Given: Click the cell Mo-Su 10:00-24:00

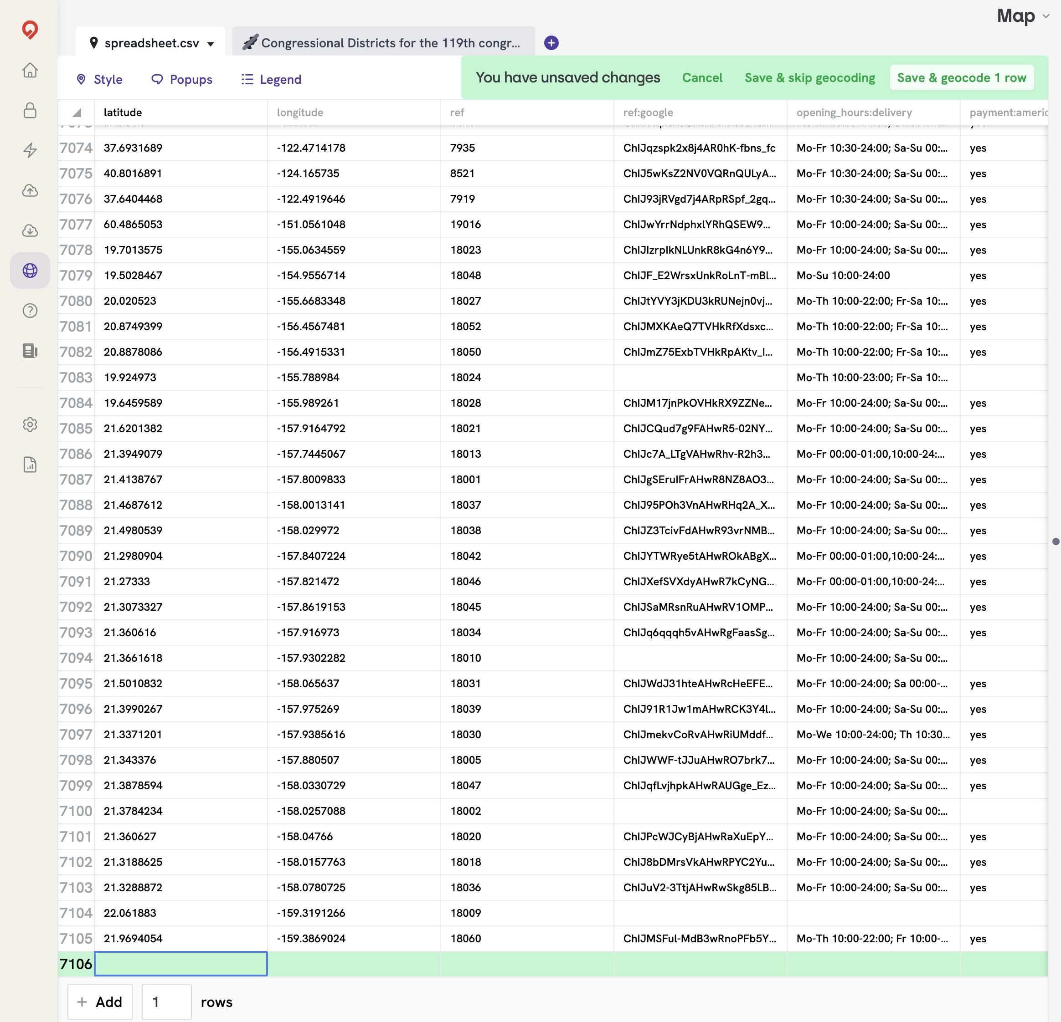Looking at the screenshot, I should (x=874, y=275).
